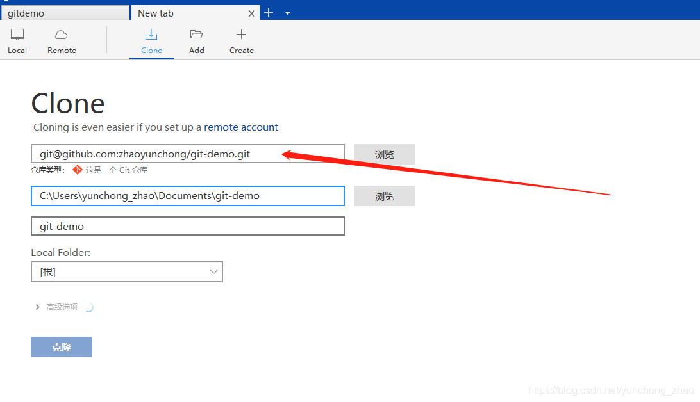
Task: Open the Local repositories view
Action: (x=17, y=42)
